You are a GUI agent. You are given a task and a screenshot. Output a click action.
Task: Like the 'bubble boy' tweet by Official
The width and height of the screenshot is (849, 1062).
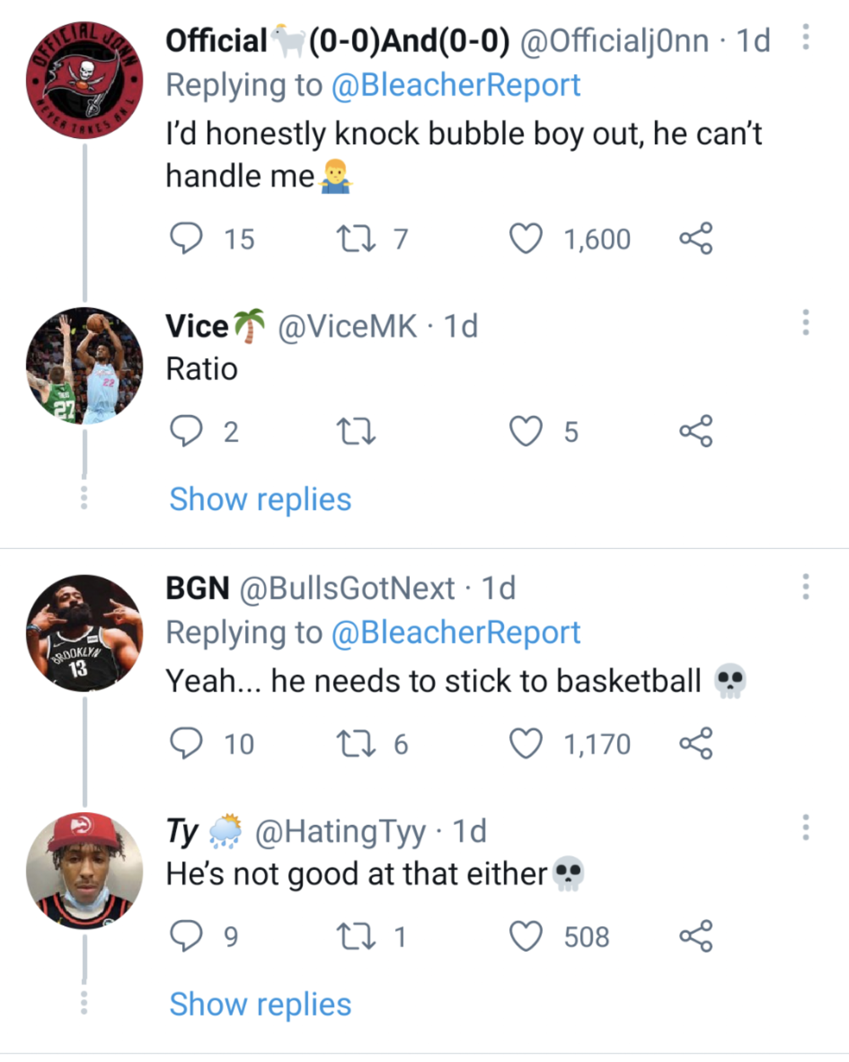click(526, 239)
